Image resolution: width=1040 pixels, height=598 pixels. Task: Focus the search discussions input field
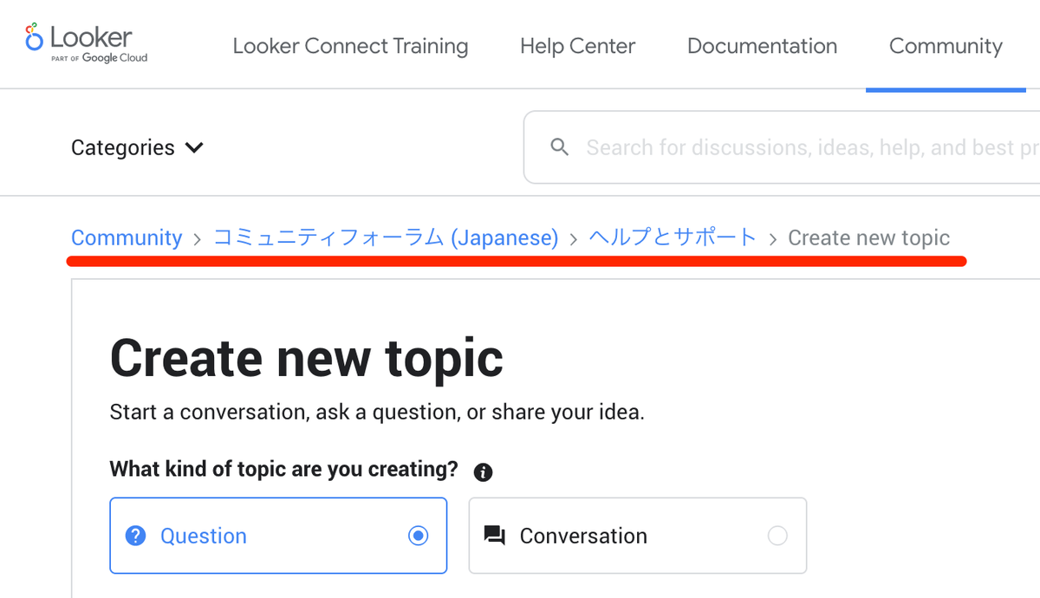coord(806,147)
